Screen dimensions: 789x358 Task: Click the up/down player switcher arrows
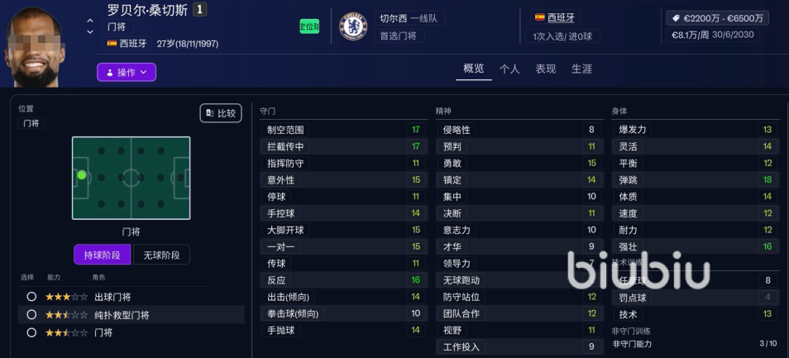pos(90,26)
